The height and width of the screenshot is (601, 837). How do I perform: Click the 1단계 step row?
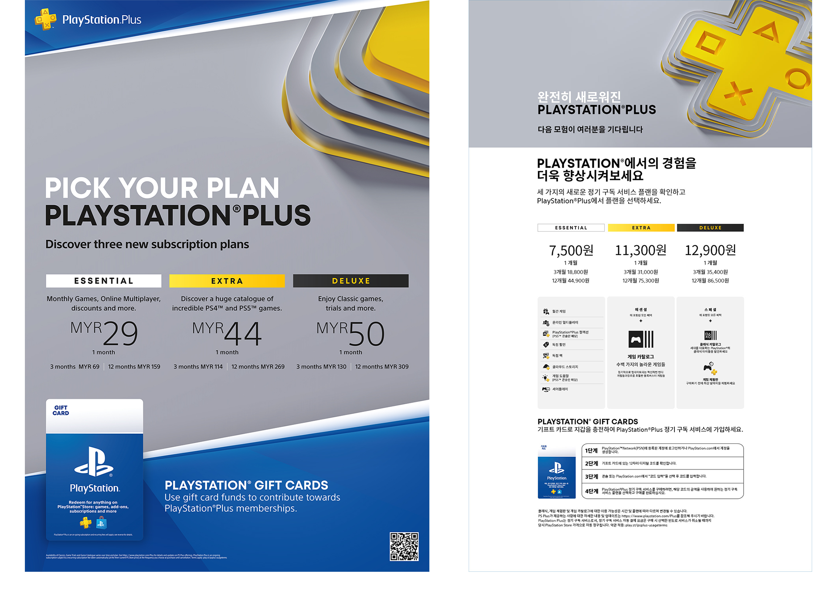(663, 450)
